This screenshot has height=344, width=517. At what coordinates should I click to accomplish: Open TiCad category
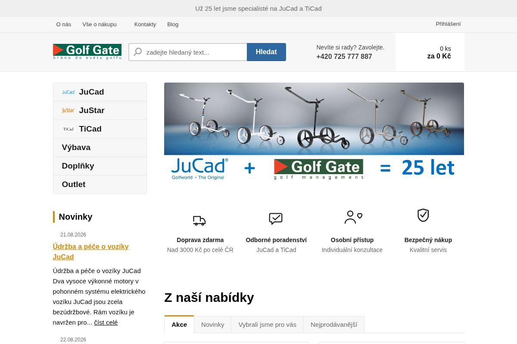click(100, 129)
